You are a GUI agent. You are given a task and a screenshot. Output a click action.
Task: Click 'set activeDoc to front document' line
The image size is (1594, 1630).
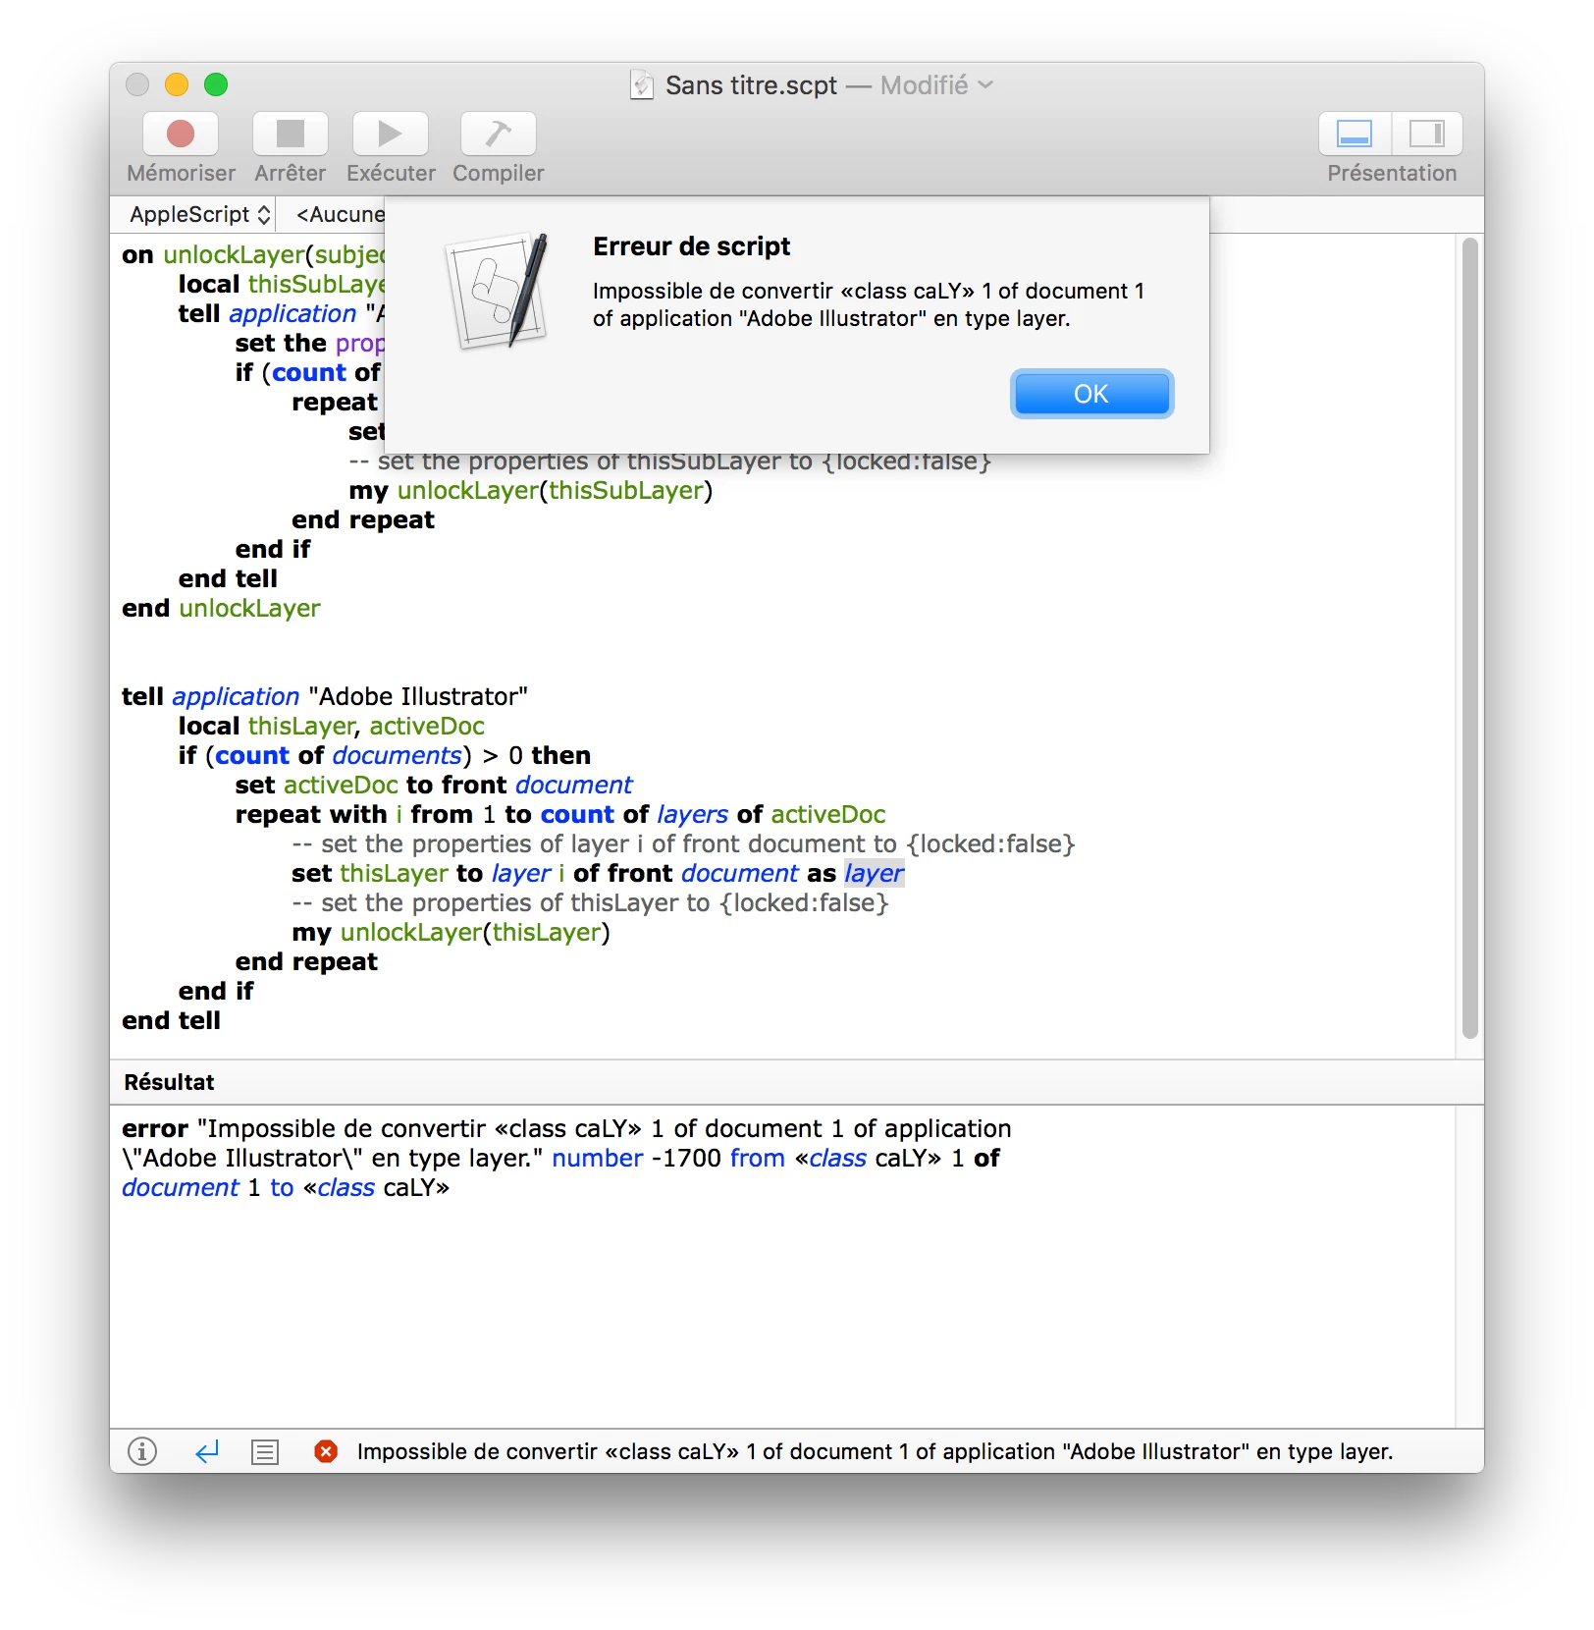coord(434,785)
